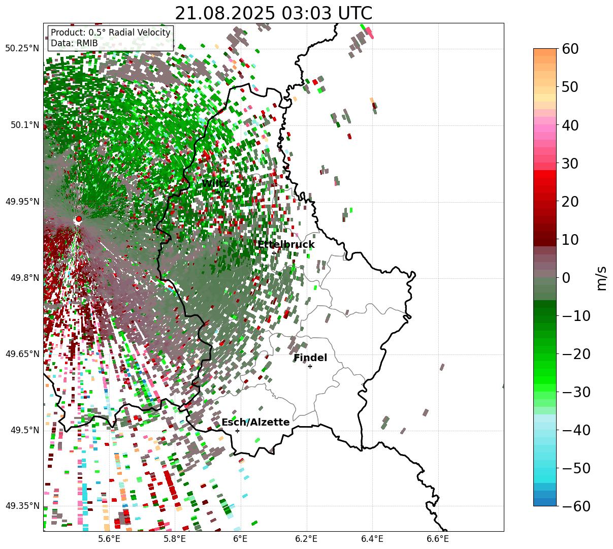Viewport: 613px width, 549px height.
Task: Click the cyan colorbar segment near −50
Action: [544, 471]
